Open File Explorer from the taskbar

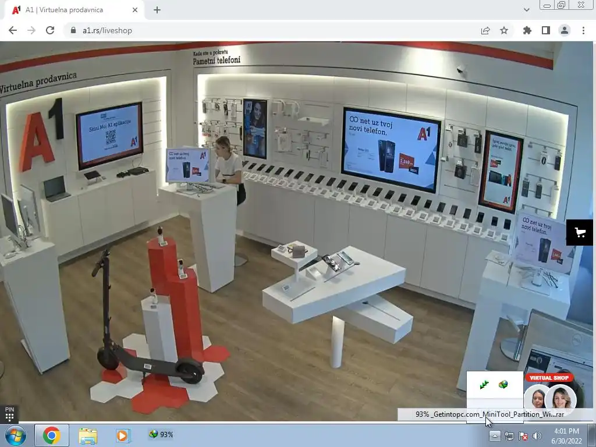point(88,435)
